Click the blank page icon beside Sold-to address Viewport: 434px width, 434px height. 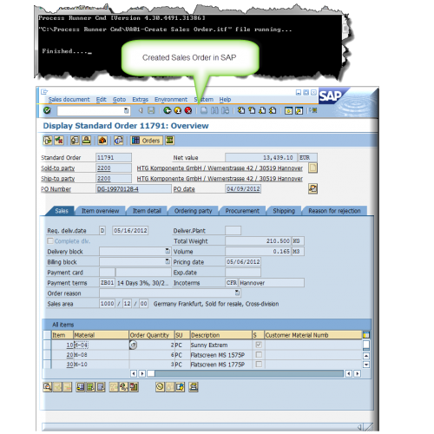312,168
